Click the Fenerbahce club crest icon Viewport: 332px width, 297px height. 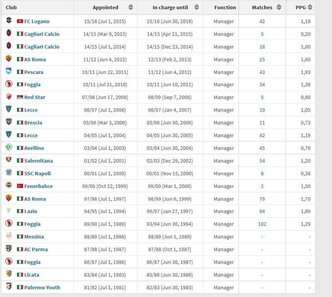9,185
